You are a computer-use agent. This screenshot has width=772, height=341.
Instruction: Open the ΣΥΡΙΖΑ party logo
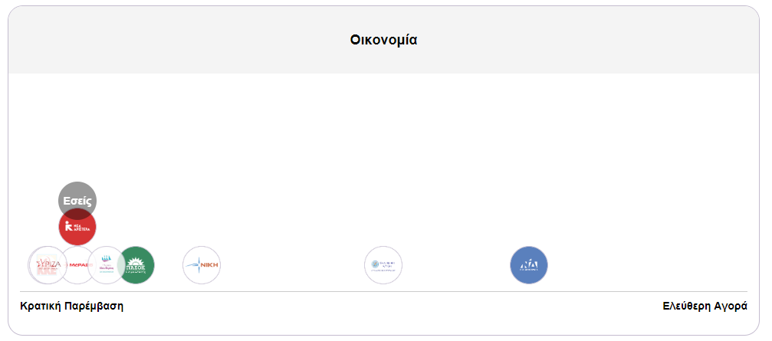coord(48,264)
